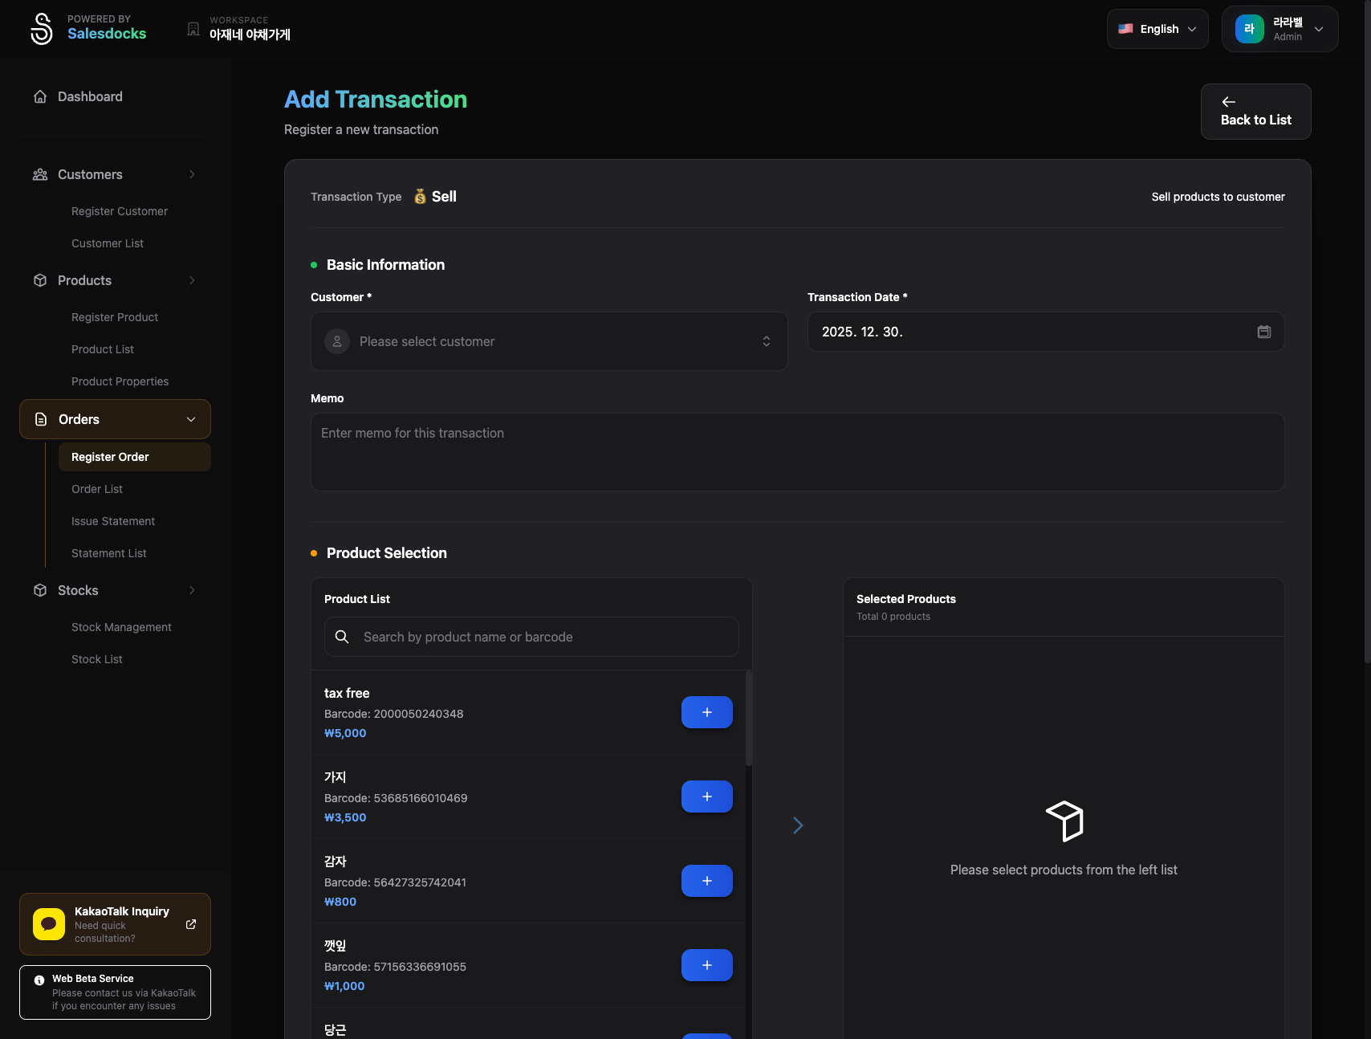Click the memo input field

pos(797,451)
